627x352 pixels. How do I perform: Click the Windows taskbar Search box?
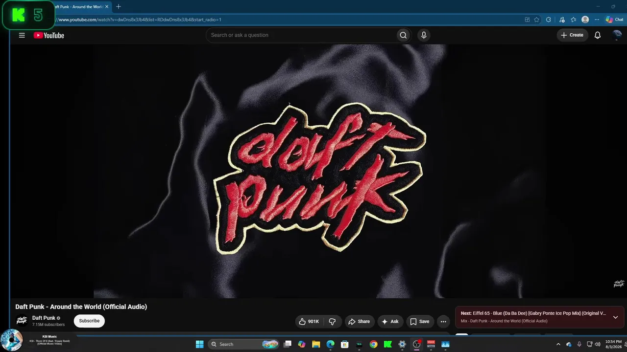point(243,344)
